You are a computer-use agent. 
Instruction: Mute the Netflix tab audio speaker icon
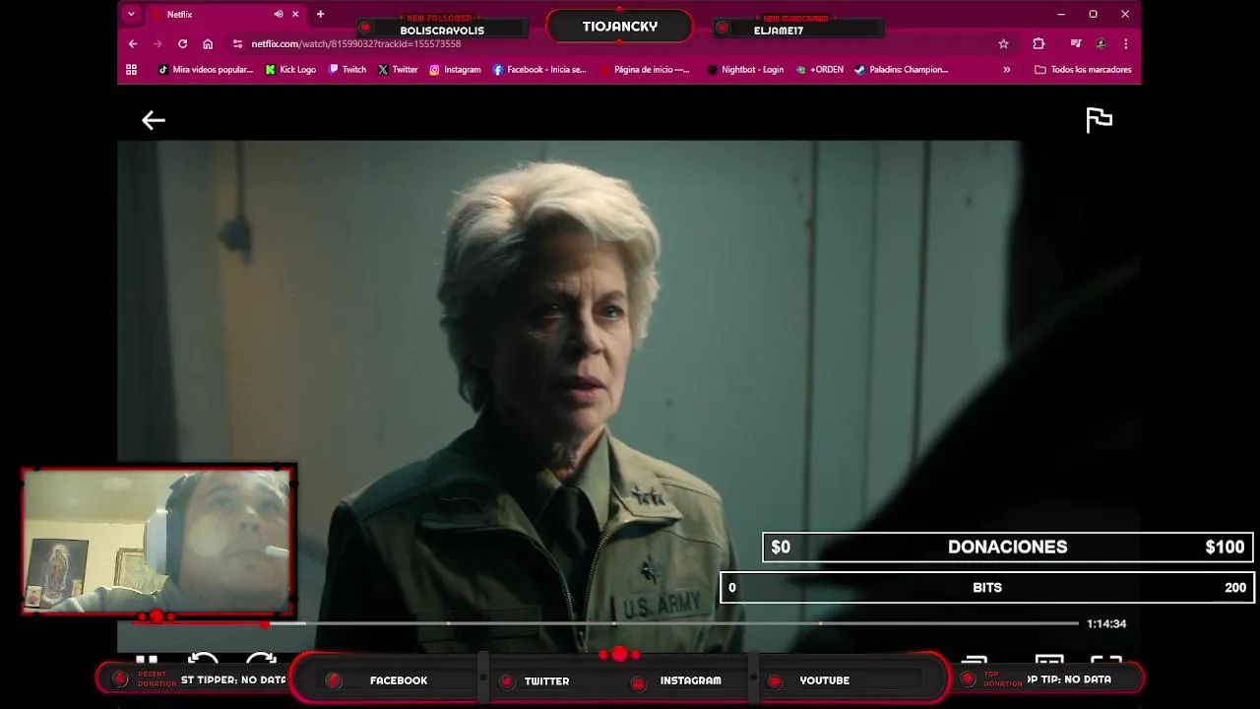279,15
